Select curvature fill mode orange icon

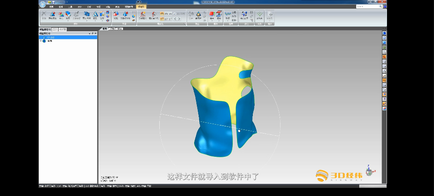[162, 14]
